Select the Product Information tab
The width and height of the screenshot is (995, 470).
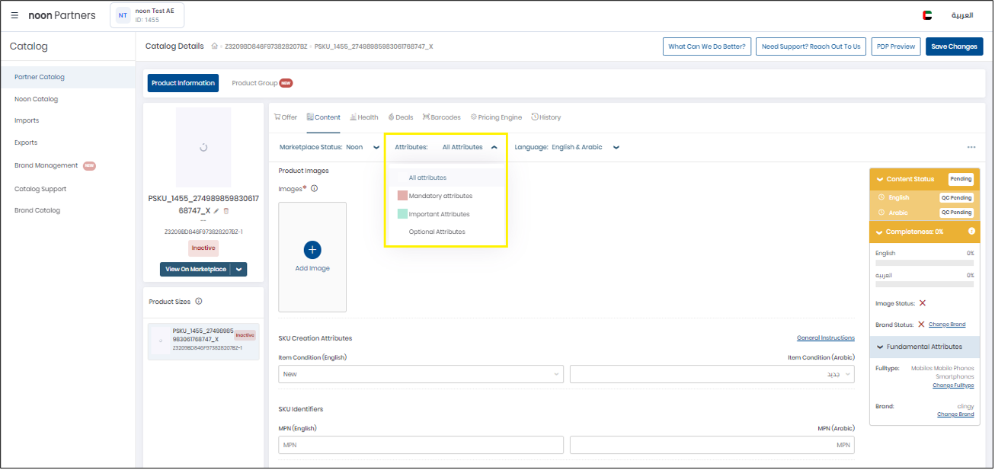[x=183, y=83]
